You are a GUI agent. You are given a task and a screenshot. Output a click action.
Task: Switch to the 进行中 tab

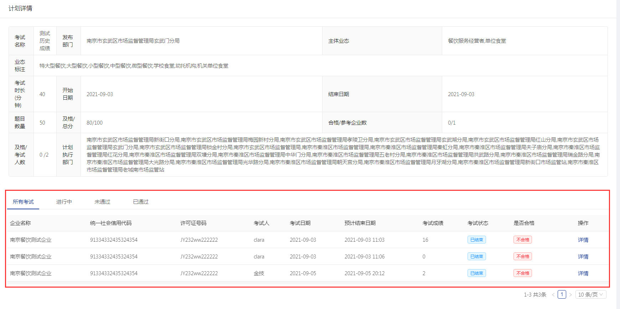pyautogui.click(x=64, y=202)
